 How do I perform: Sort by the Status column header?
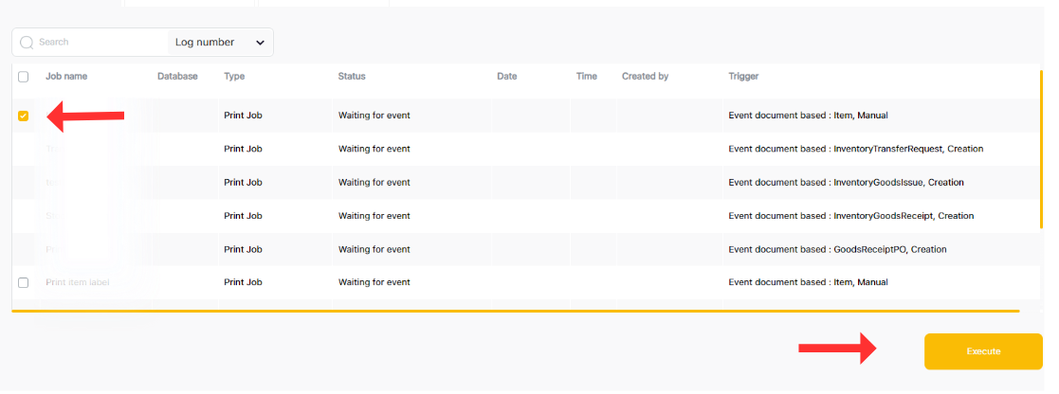pyautogui.click(x=352, y=77)
